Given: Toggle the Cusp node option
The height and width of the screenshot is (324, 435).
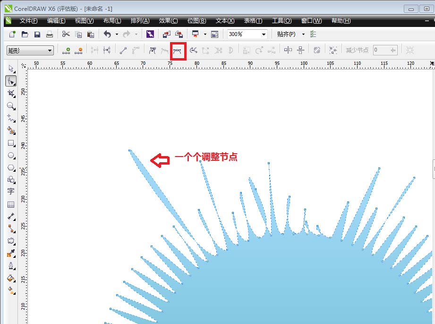Looking at the screenshot, I should click(x=153, y=50).
